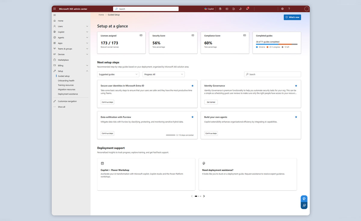The height and width of the screenshot is (221, 361).
Task: Expand the Devices navigation chevron
Action: coord(87,54)
